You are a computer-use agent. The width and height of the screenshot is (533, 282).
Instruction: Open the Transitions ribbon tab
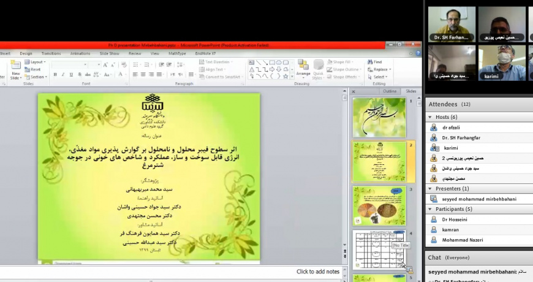click(51, 53)
